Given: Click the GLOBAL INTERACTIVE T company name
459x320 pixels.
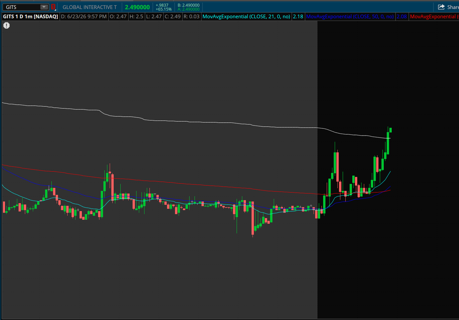Looking at the screenshot, I should 90,7.
